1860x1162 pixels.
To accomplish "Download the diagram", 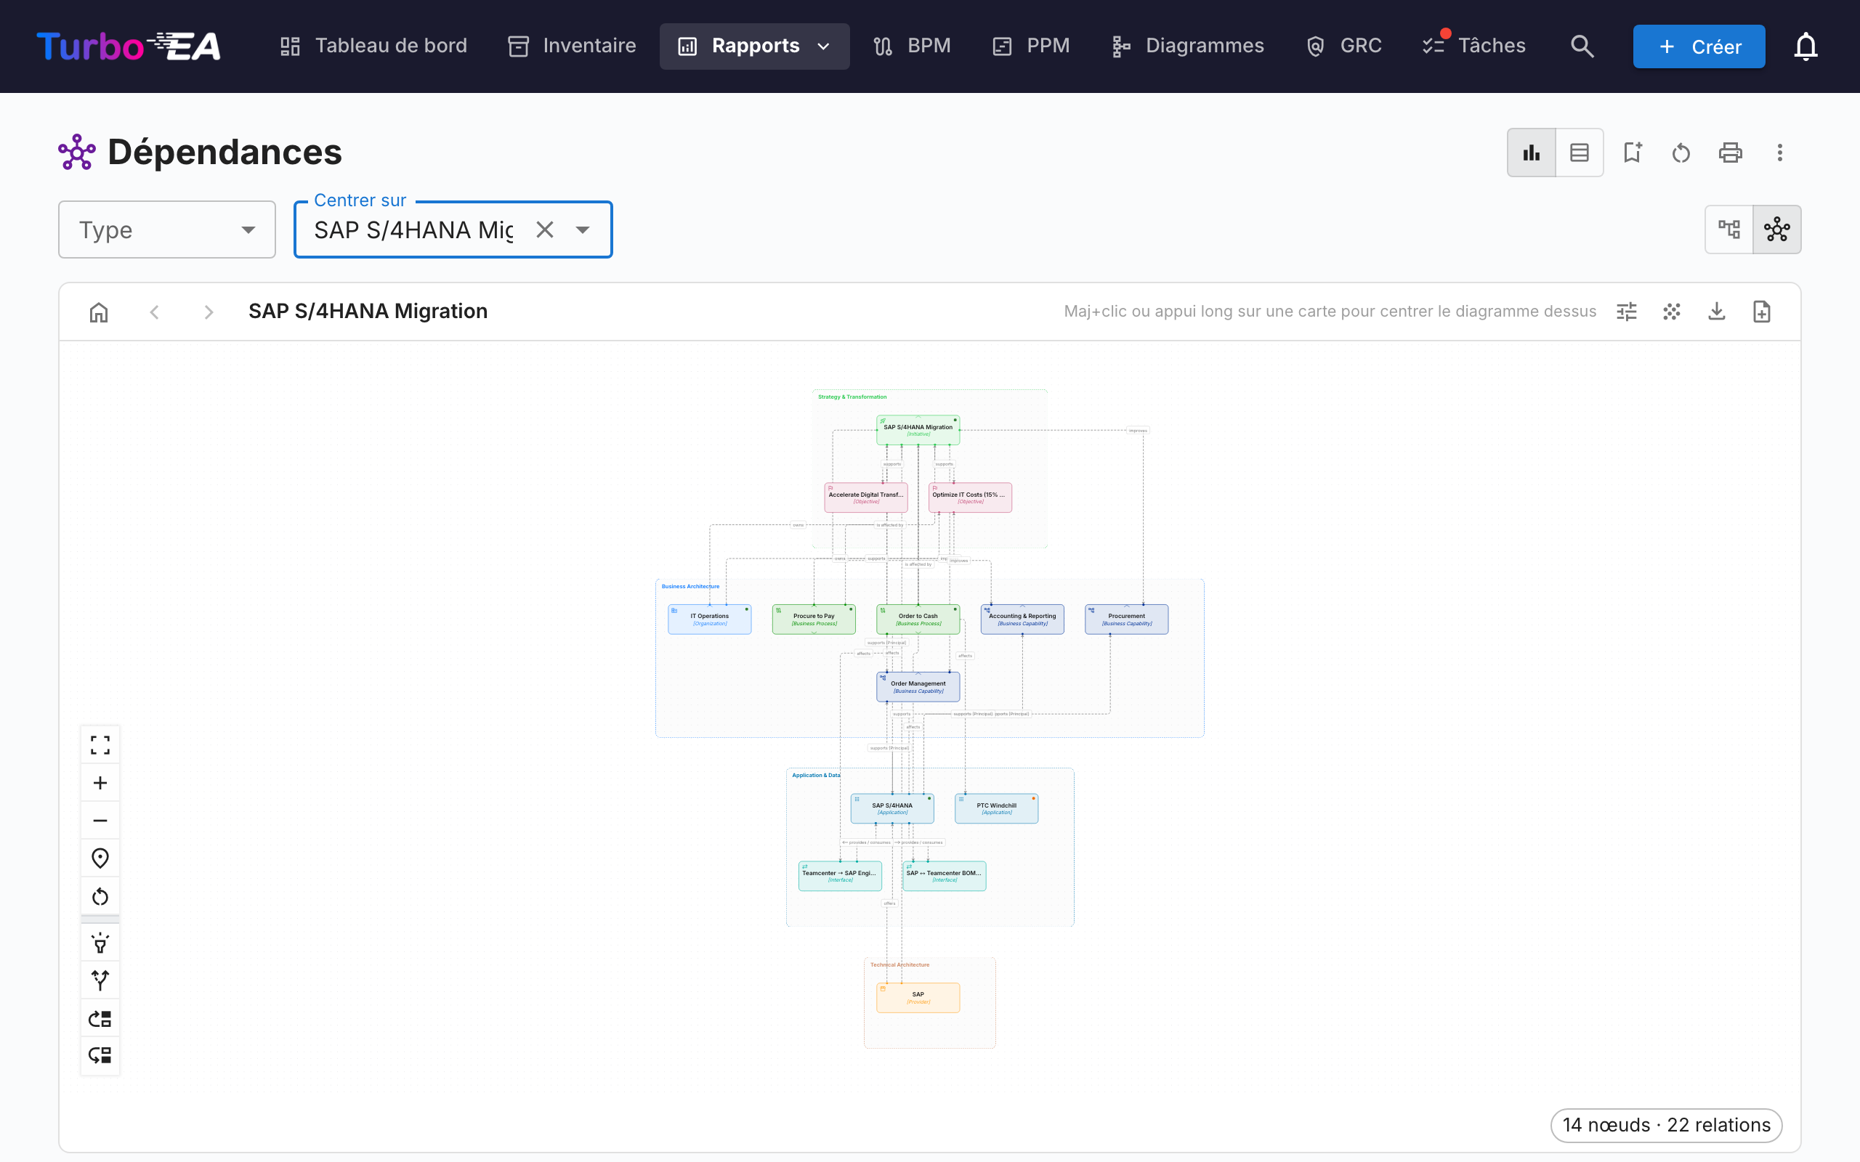I will [1716, 312].
